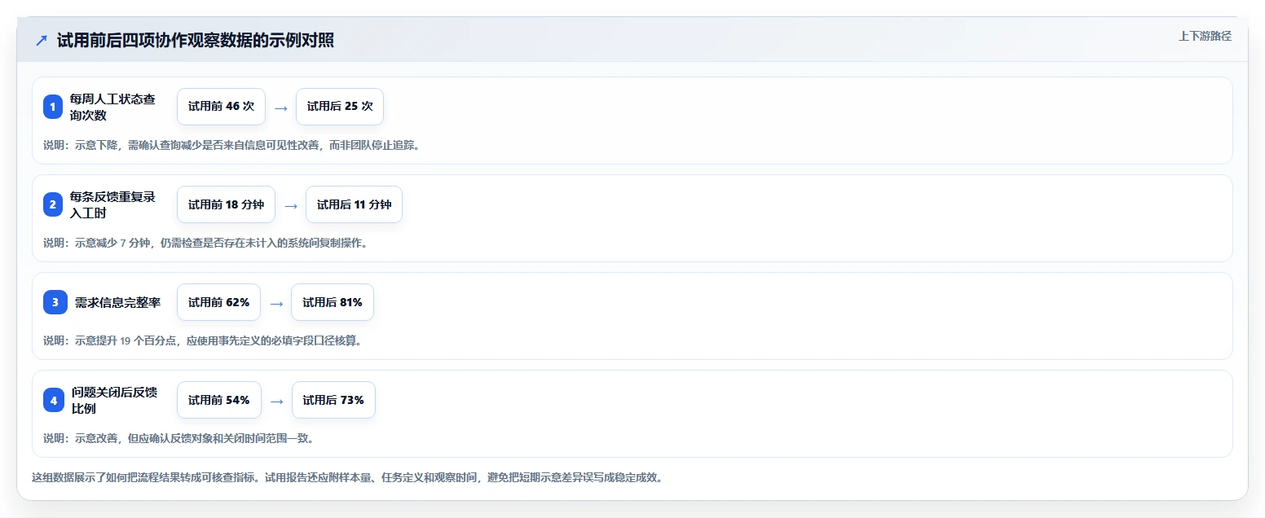Click the arrow between 54% and 73%

(276, 401)
